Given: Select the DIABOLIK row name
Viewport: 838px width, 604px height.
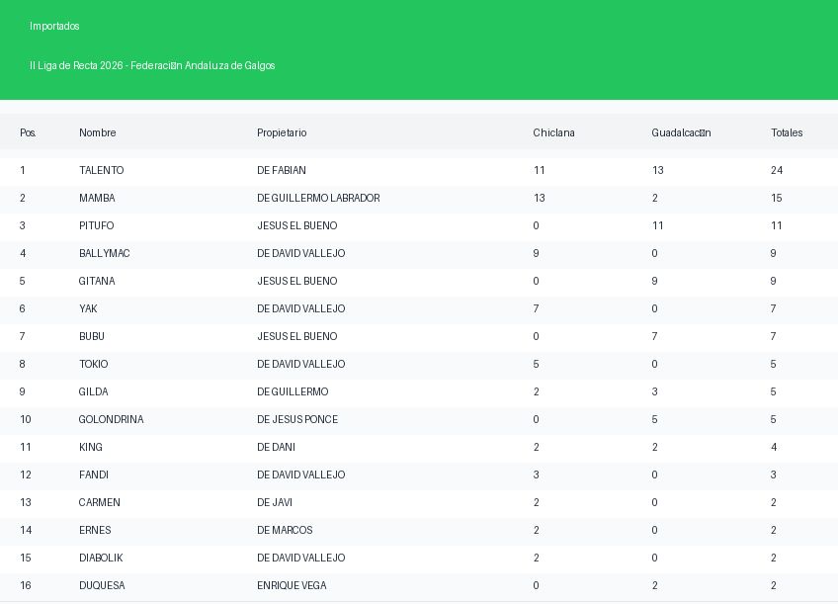Looking at the screenshot, I should coord(101,558).
